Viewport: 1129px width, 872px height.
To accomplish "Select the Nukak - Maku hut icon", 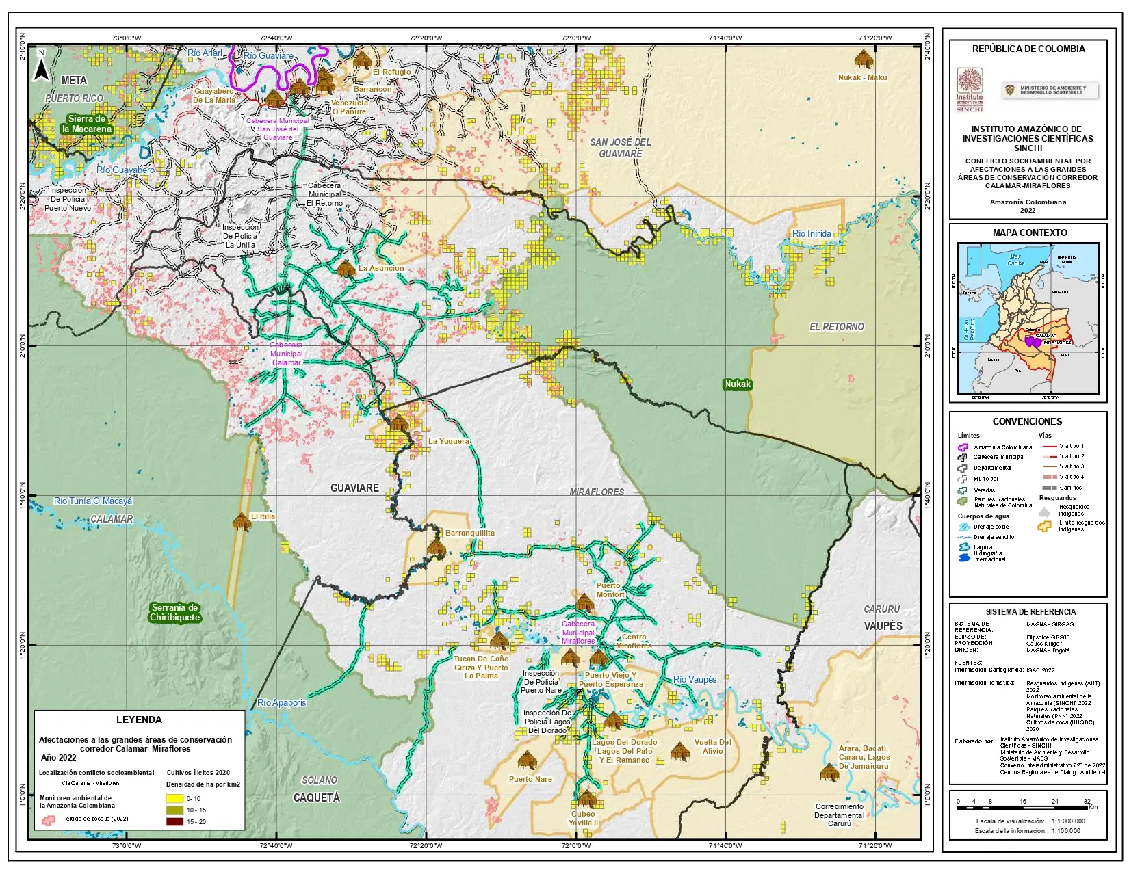I will 864,60.
